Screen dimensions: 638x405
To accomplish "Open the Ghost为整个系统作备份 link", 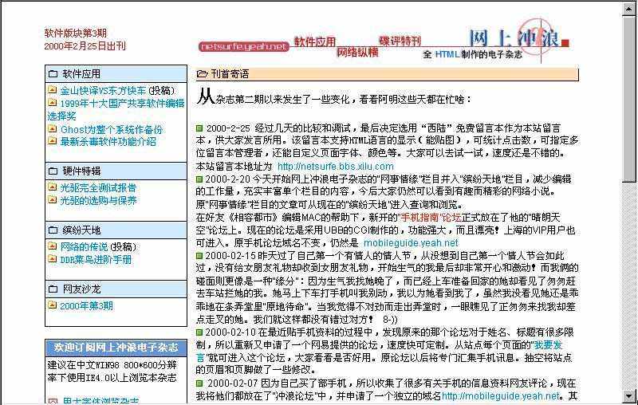I will coord(111,129).
